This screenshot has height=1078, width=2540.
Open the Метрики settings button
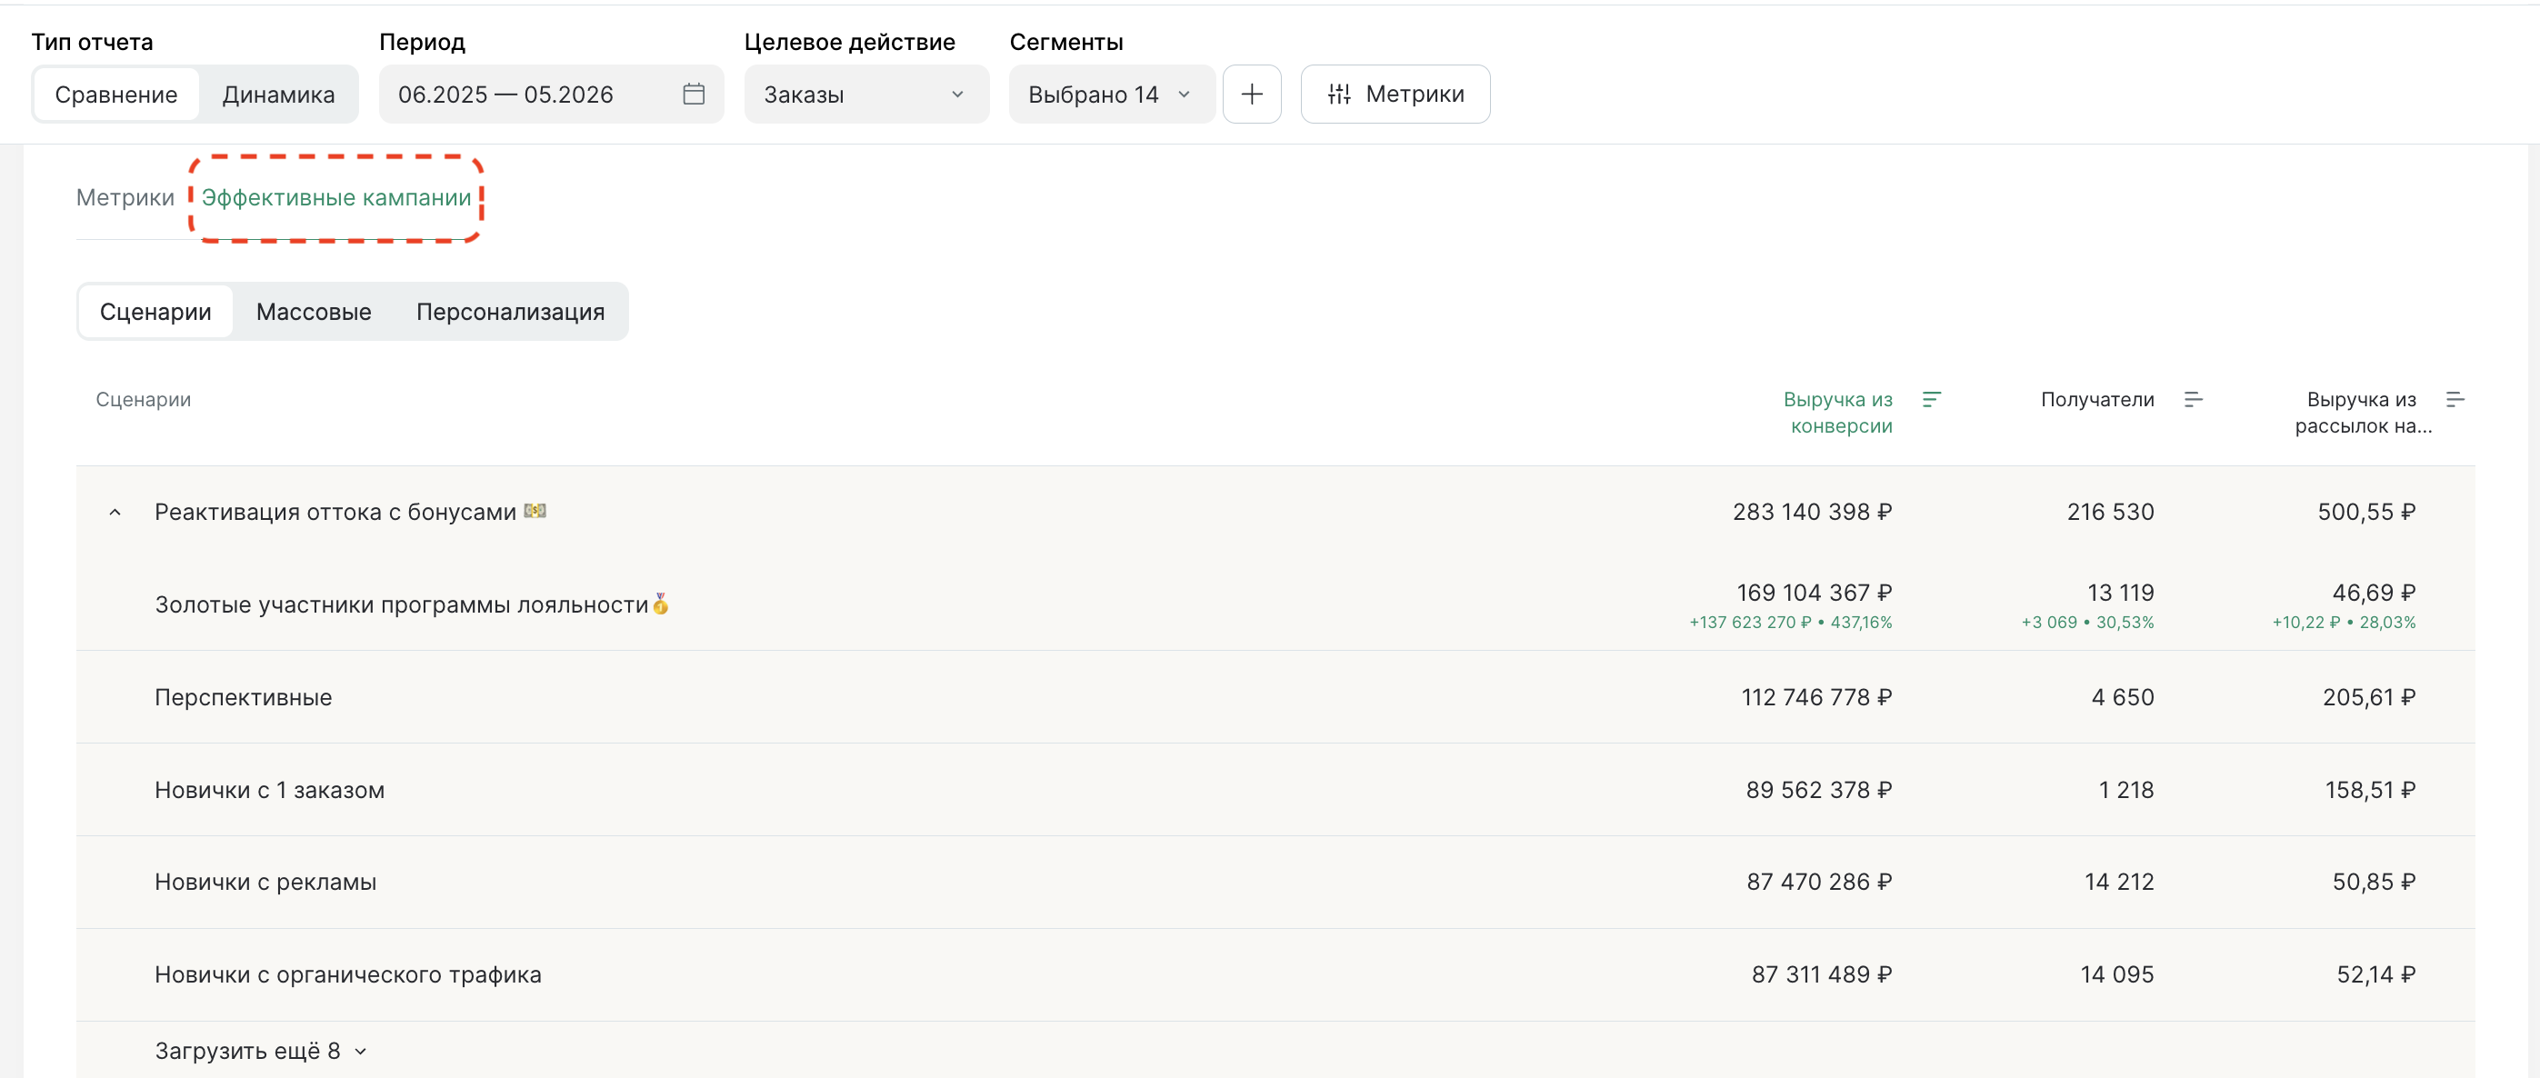[1395, 95]
